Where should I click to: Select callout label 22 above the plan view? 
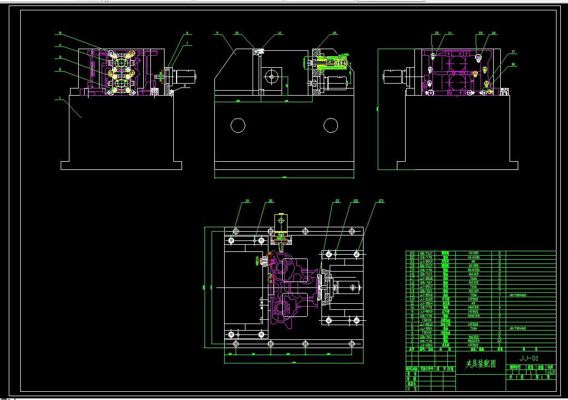click(356, 201)
